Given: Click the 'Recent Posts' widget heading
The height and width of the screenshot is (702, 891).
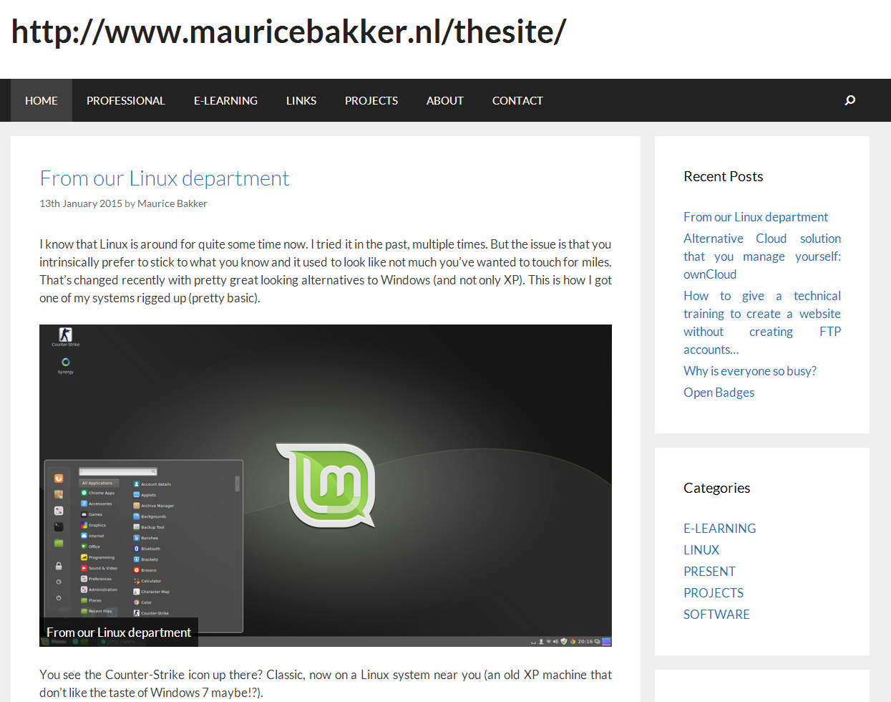Looking at the screenshot, I should (x=724, y=176).
